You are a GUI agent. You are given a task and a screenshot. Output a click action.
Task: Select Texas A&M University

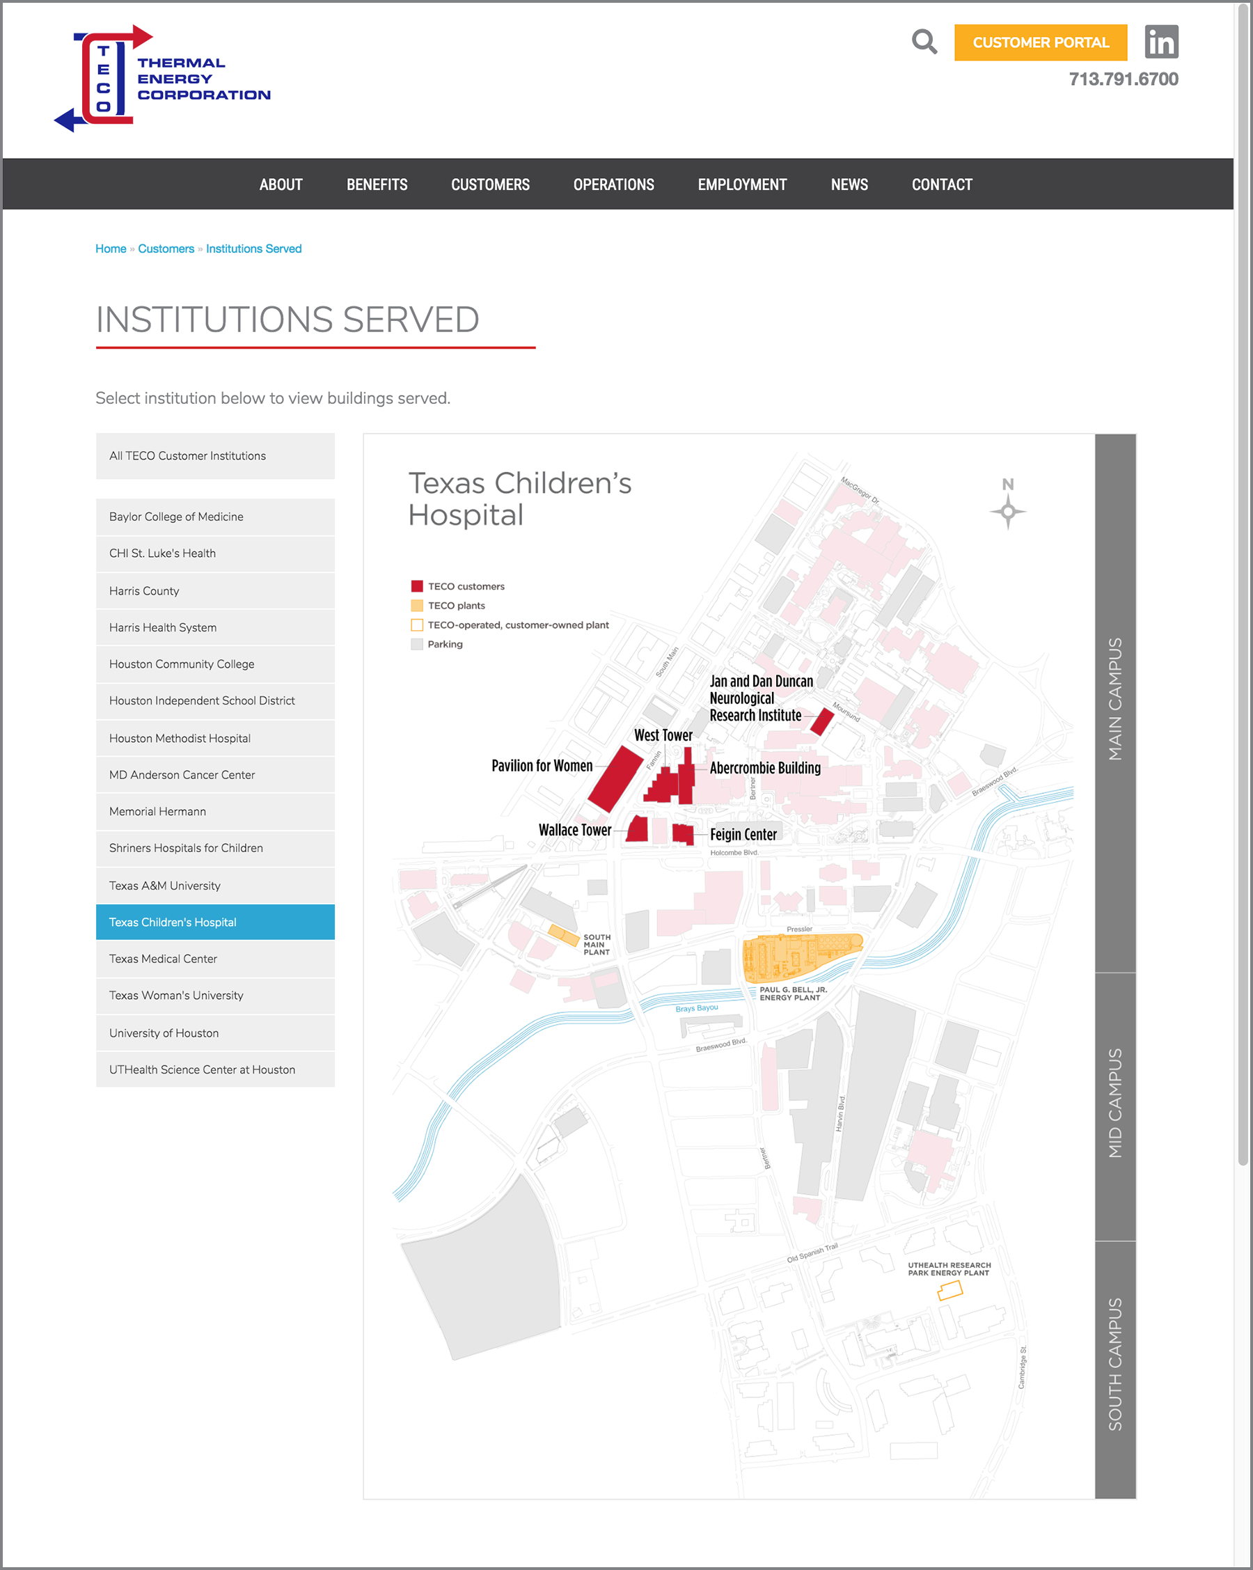[x=215, y=885]
